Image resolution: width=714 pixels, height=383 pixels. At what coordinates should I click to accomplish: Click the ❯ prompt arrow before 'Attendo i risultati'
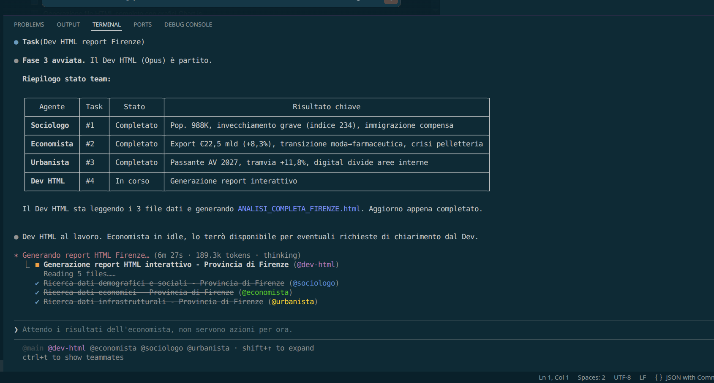point(16,329)
